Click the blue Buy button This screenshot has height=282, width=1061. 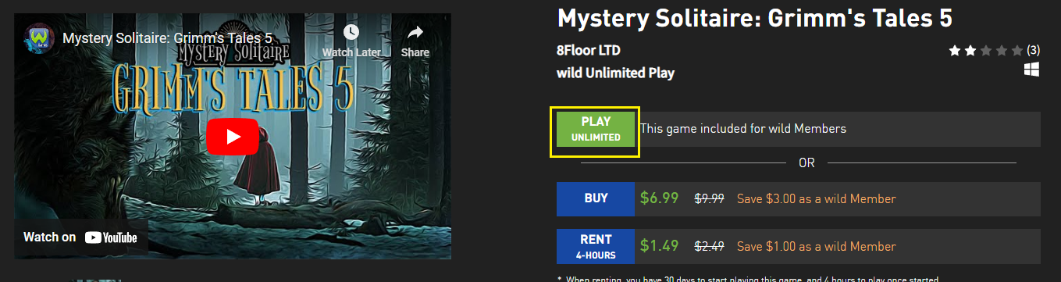[x=596, y=198]
